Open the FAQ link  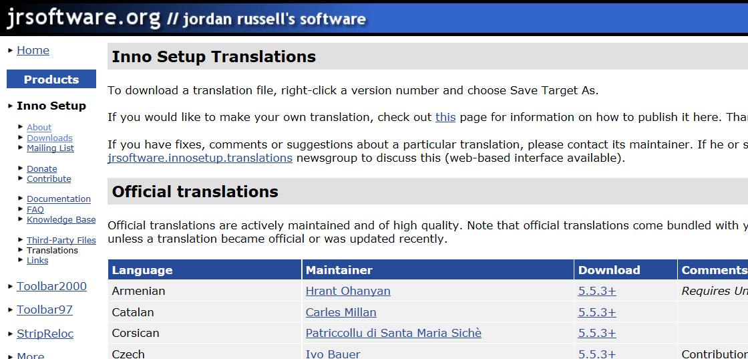coord(35,209)
